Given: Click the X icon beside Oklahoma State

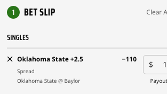Looking at the screenshot, I should pyautogui.click(x=10, y=59).
